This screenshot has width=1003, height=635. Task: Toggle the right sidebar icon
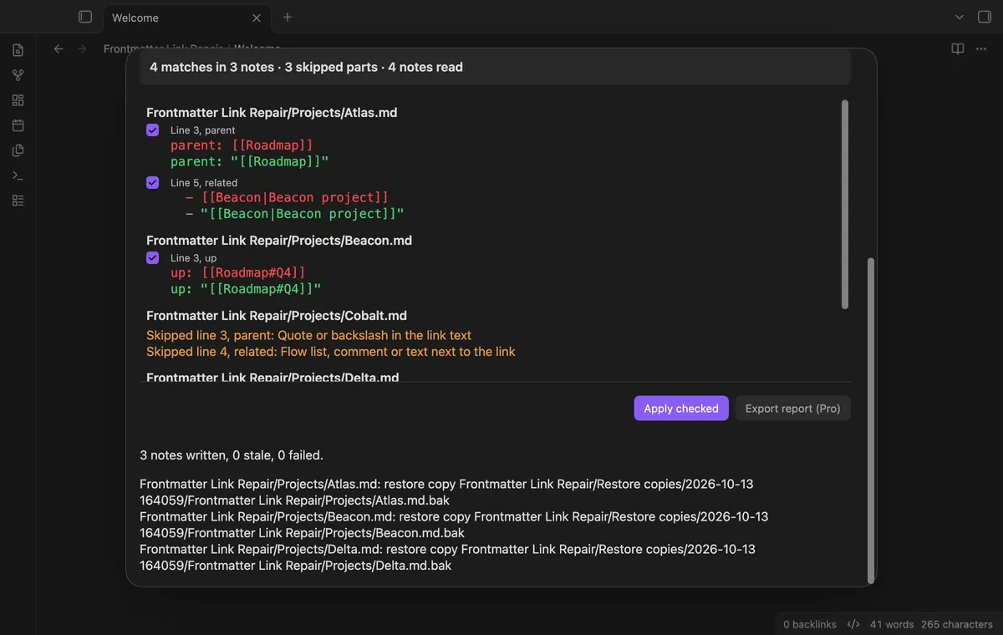(x=985, y=17)
